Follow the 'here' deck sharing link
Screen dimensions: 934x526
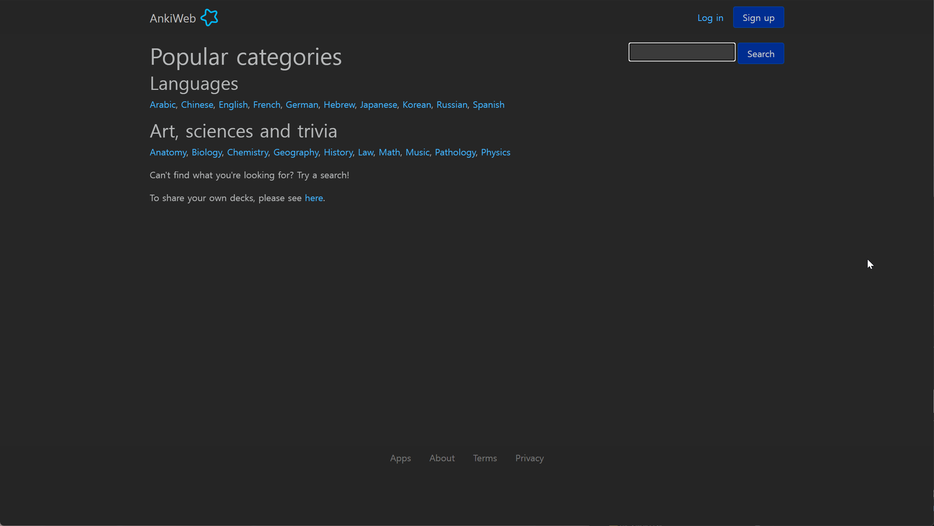click(x=314, y=198)
